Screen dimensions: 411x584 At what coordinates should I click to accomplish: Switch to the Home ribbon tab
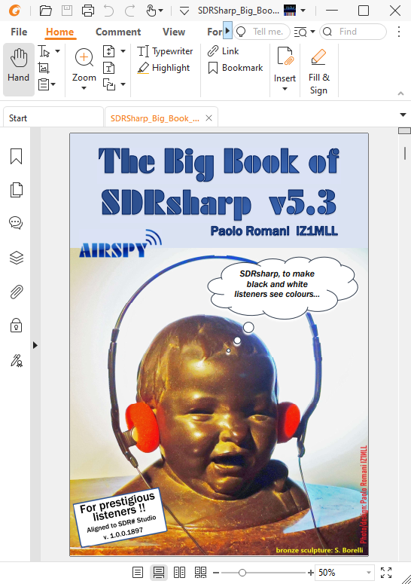point(60,32)
